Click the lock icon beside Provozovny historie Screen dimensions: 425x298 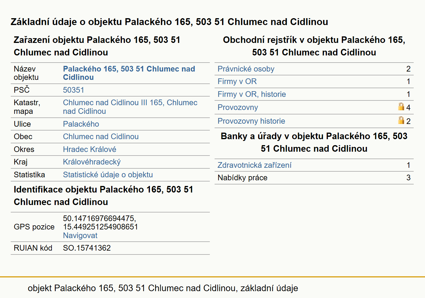tap(401, 120)
